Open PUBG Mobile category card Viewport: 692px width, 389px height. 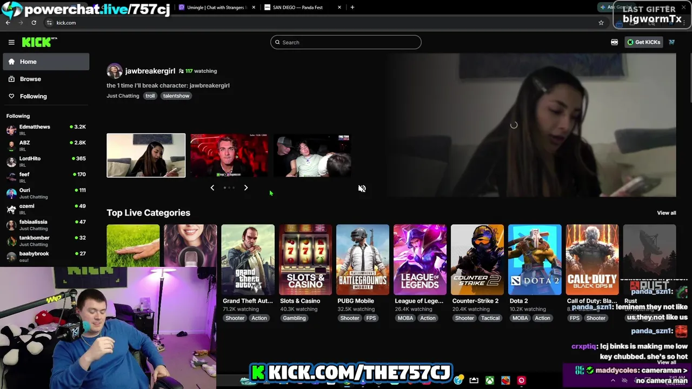tap(362, 259)
